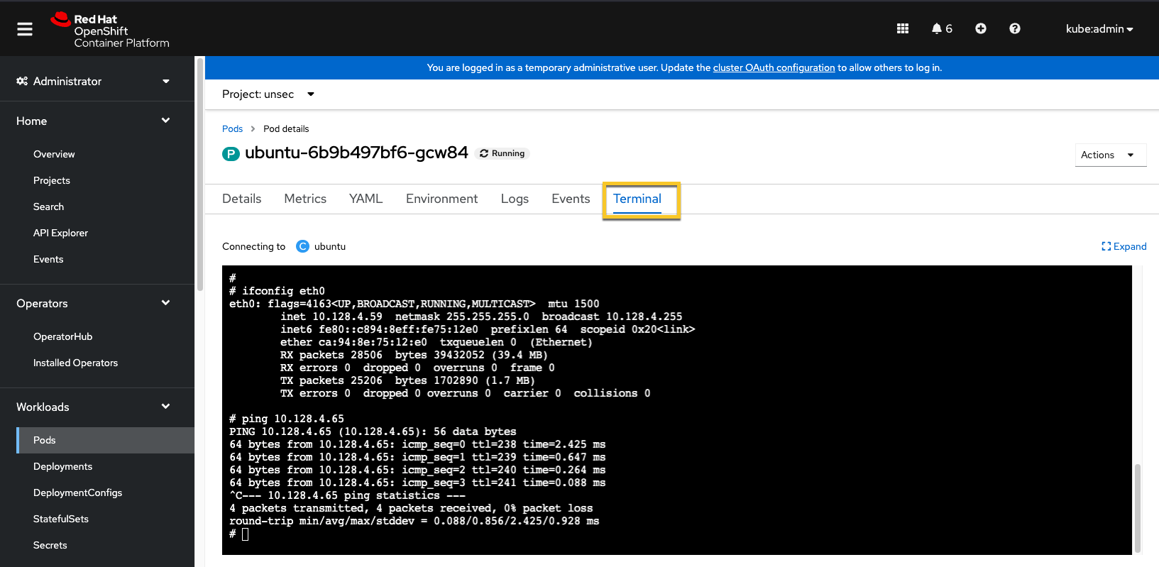
Task: Click the Red Hat OpenShift logo
Action: click(110, 31)
